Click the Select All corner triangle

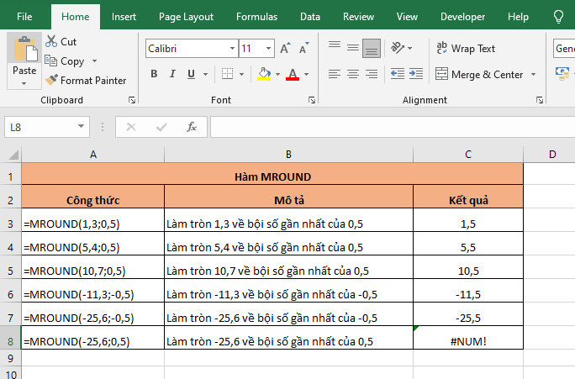[13, 155]
